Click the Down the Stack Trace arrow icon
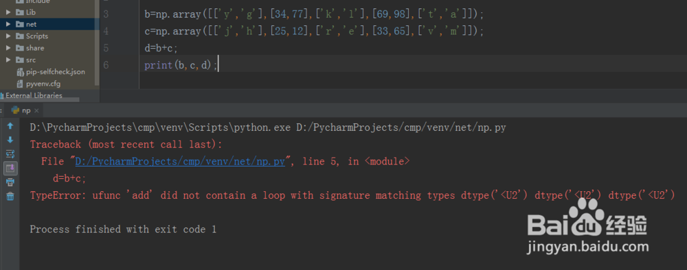This screenshot has height=270, width=687. pos(10,140)
